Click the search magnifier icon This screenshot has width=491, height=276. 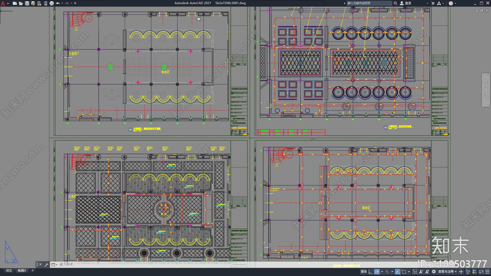pos(396,3)
